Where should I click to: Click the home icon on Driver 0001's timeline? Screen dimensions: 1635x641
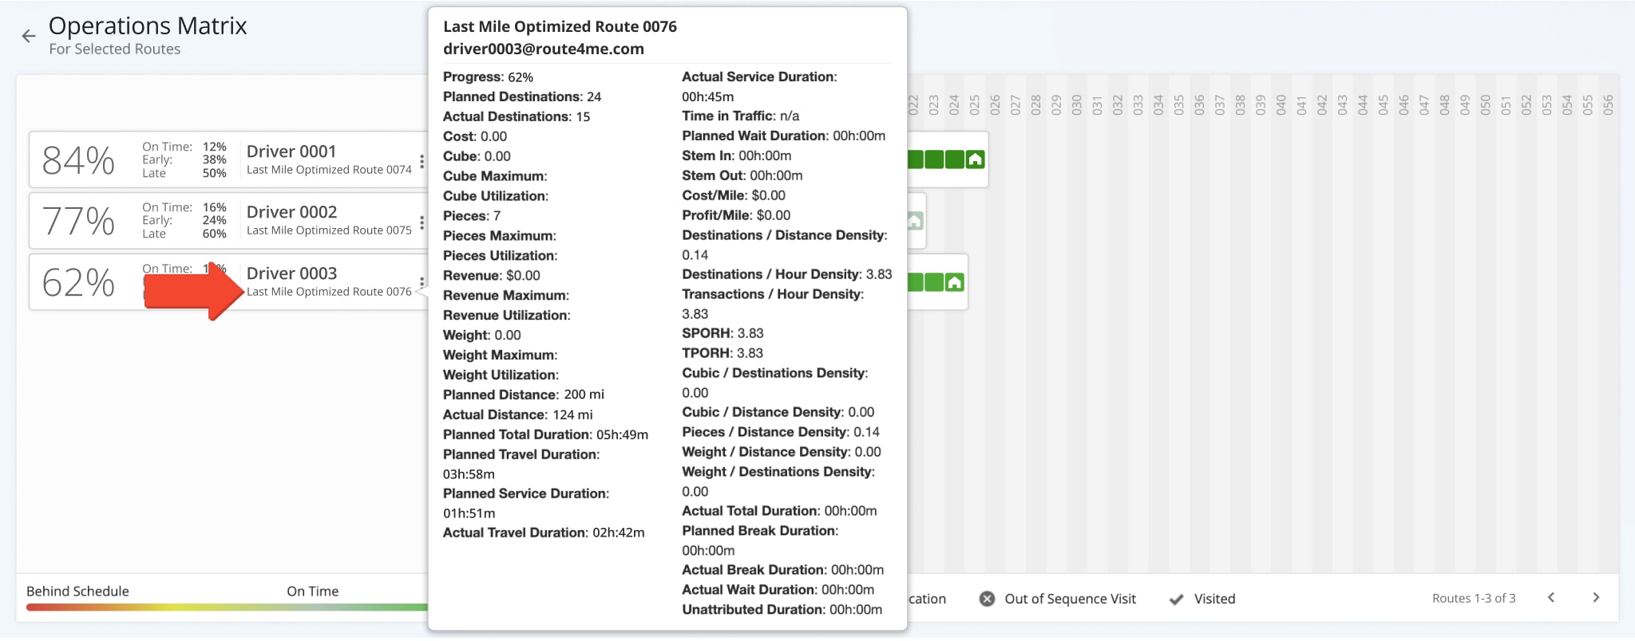coord(975,159)
